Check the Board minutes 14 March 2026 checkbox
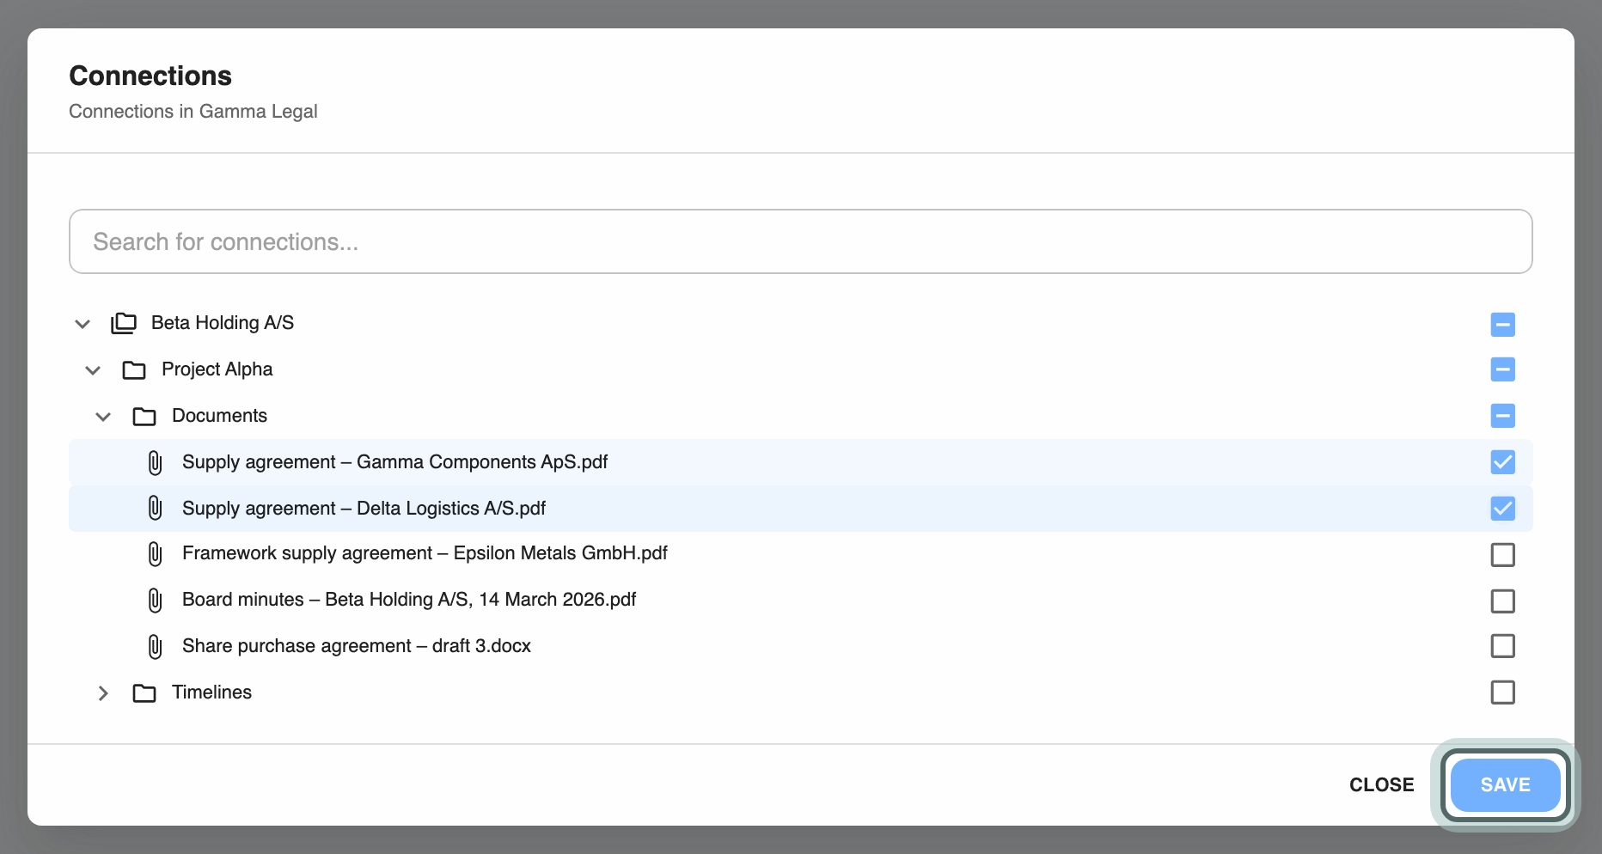The width and height of the screenshot is (1602, 854). coord(1503,601)
